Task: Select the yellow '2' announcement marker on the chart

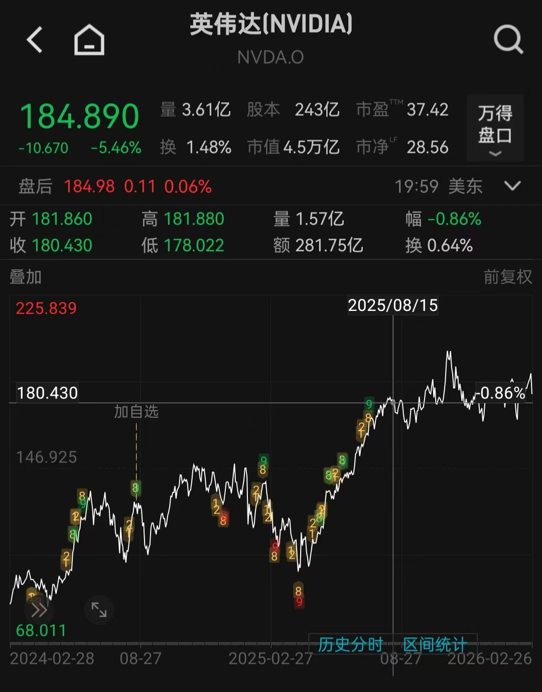Action: point(65,558)
